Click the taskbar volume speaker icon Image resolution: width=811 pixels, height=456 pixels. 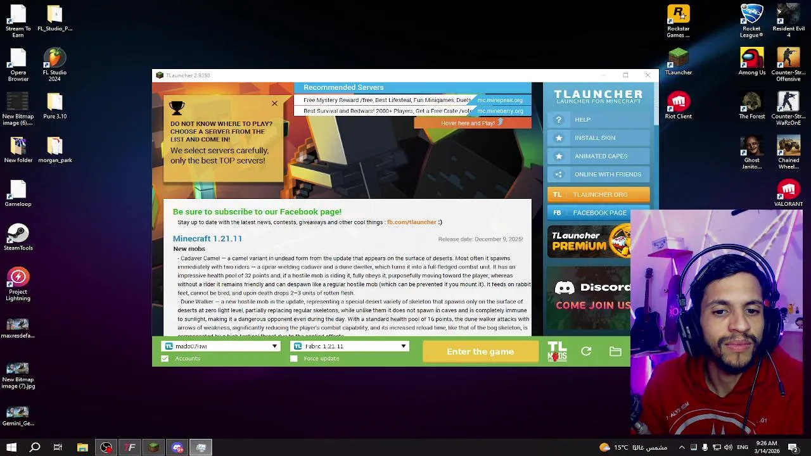728,448
